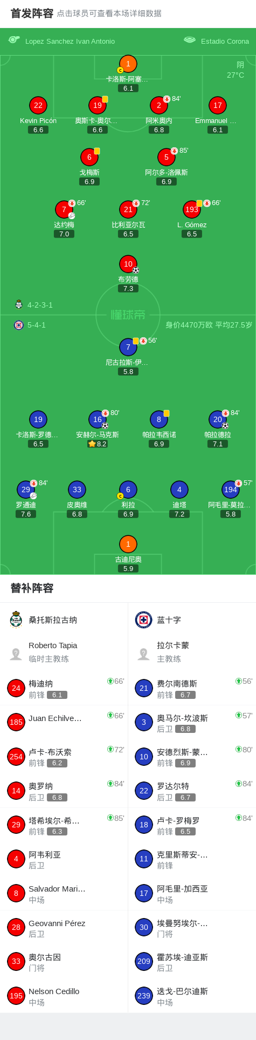Tap goalkeeper number 1 orange jersey at top
This screenshot has width=256, height=1040.
point(128,64)
